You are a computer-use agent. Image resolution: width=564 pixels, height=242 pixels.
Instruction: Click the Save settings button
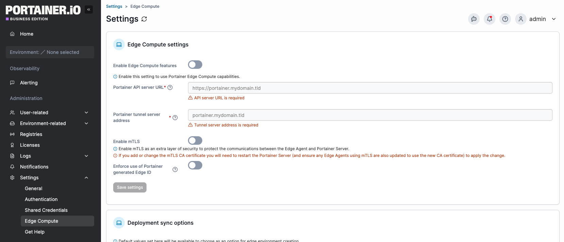click(130, 187)
